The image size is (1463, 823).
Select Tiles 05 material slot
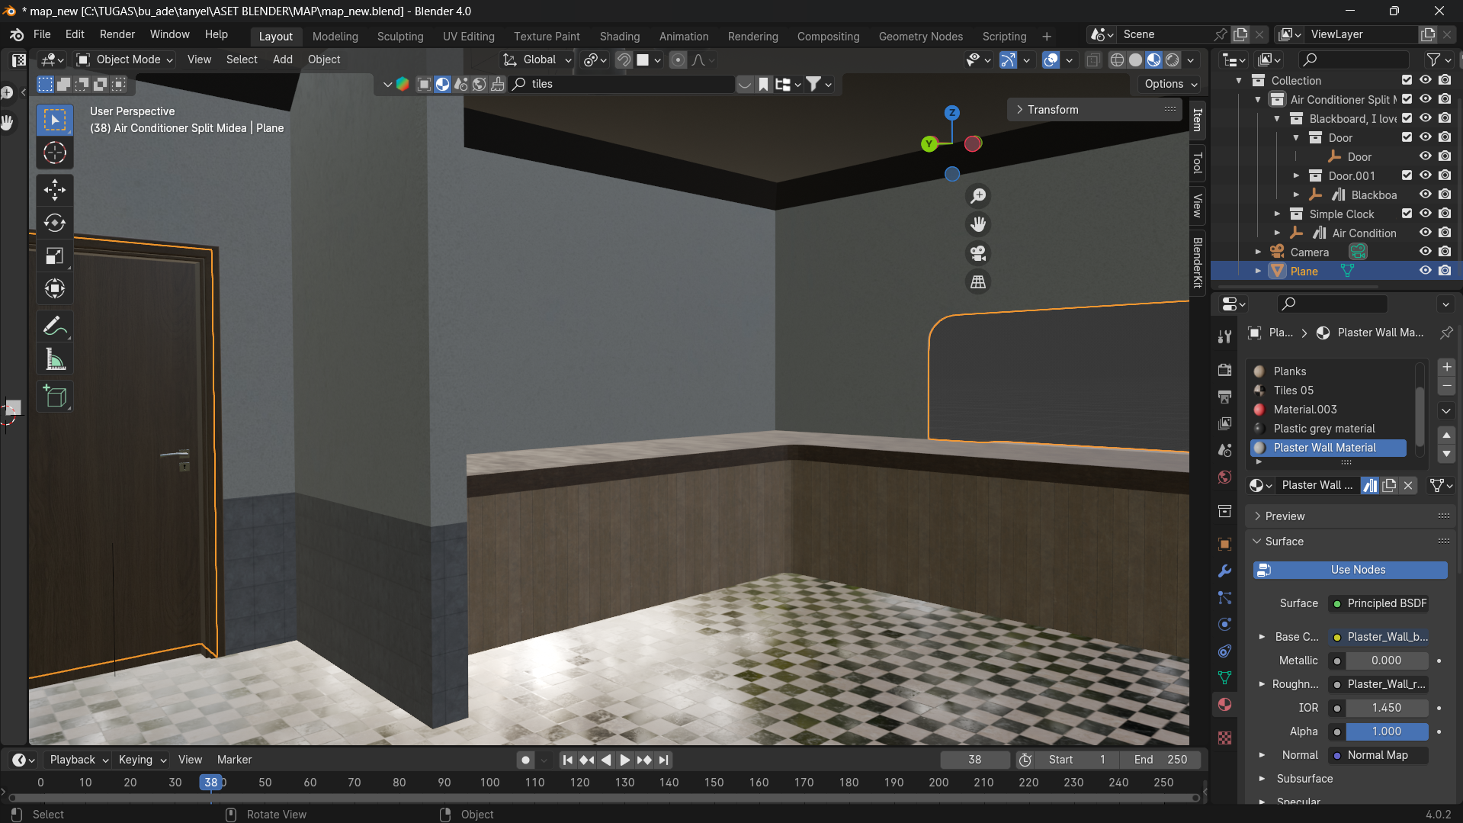pyautogui.click(x=1293, y=391)
